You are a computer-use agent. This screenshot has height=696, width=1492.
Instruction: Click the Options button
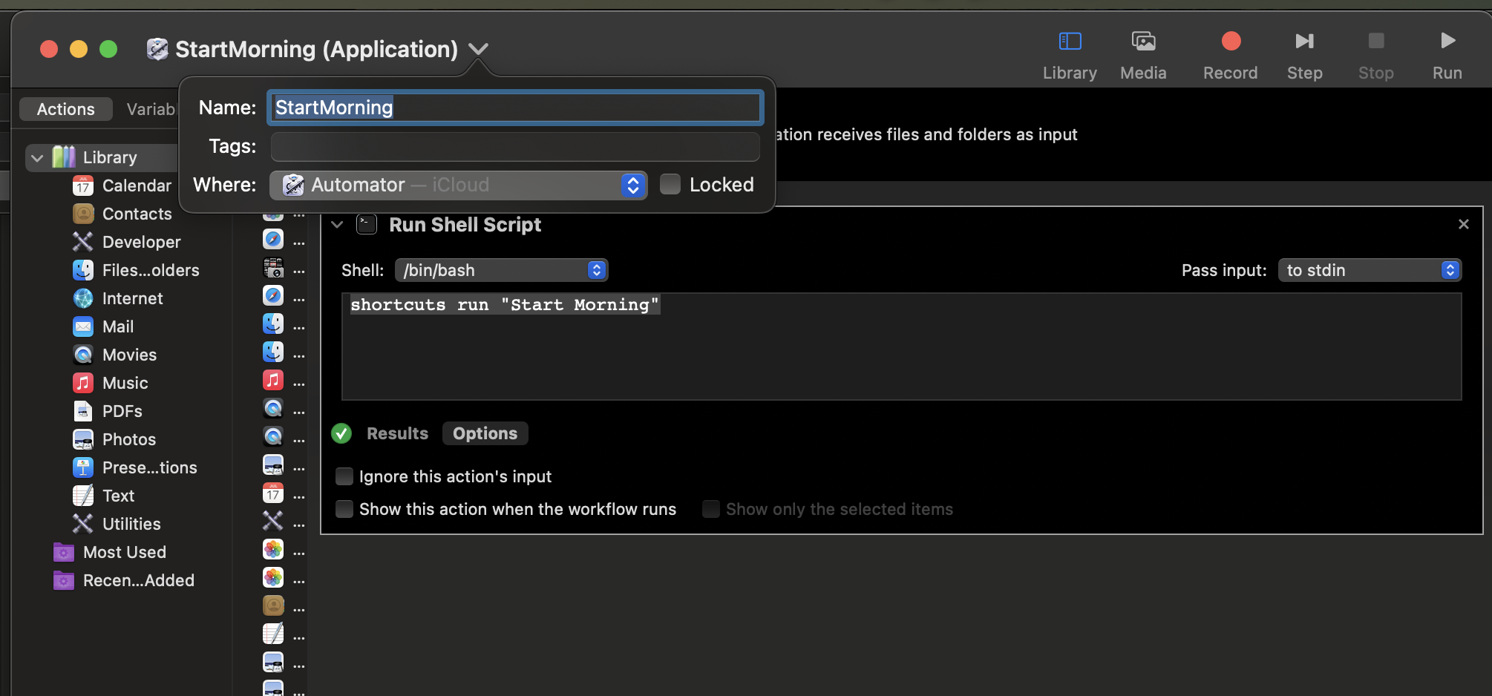[485, 433]
